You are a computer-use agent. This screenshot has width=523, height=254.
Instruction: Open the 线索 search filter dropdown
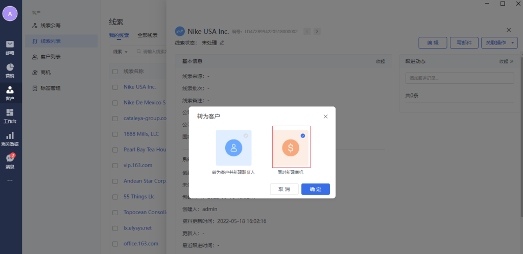tap(120, 52)
